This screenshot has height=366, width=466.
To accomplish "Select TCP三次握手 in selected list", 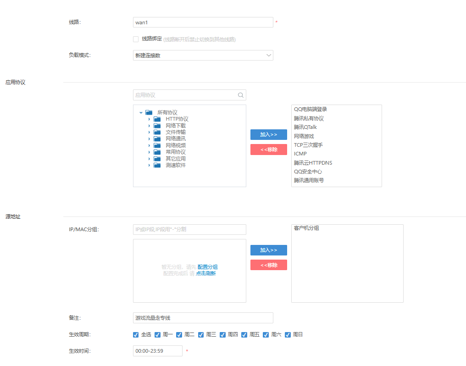I will click(x=308, y=145).
